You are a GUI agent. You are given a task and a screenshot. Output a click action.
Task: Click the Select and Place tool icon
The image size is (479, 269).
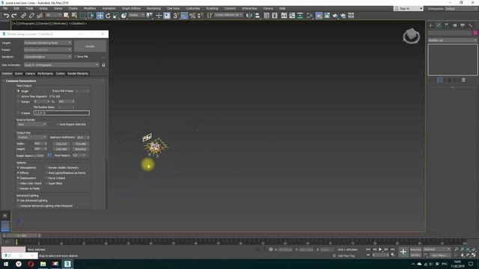pyautogui.click(x=123, y=16)
